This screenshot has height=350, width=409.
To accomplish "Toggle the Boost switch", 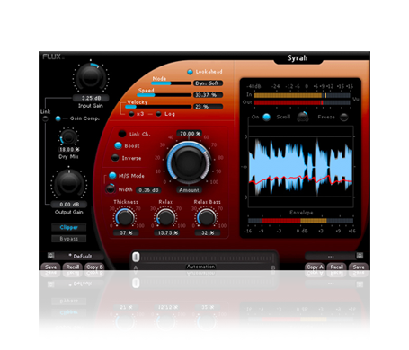I will tap(118, 145).
